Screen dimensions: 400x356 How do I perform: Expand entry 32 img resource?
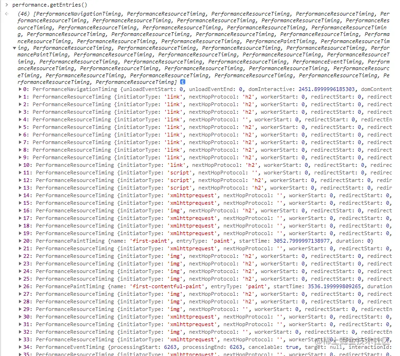pos(20,332)
